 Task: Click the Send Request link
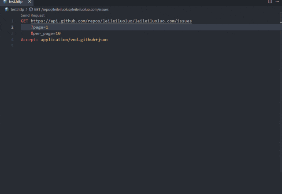[33, 15]
